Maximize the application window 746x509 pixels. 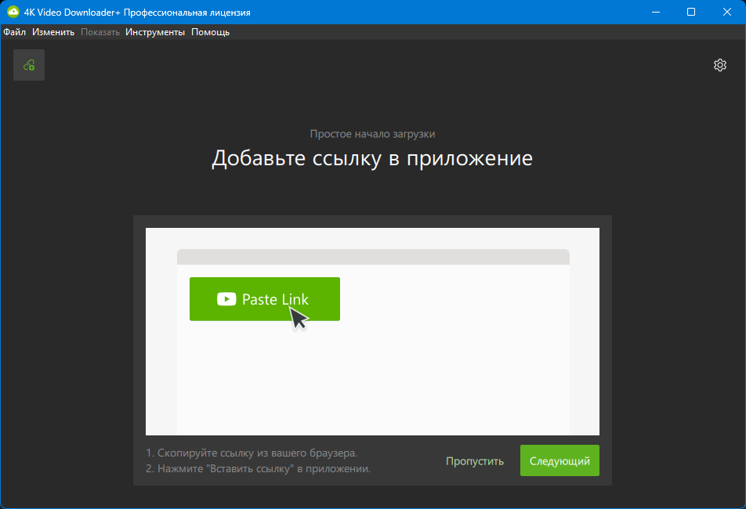(691, 12)
